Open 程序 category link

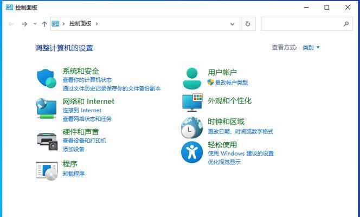coord(70,164)
